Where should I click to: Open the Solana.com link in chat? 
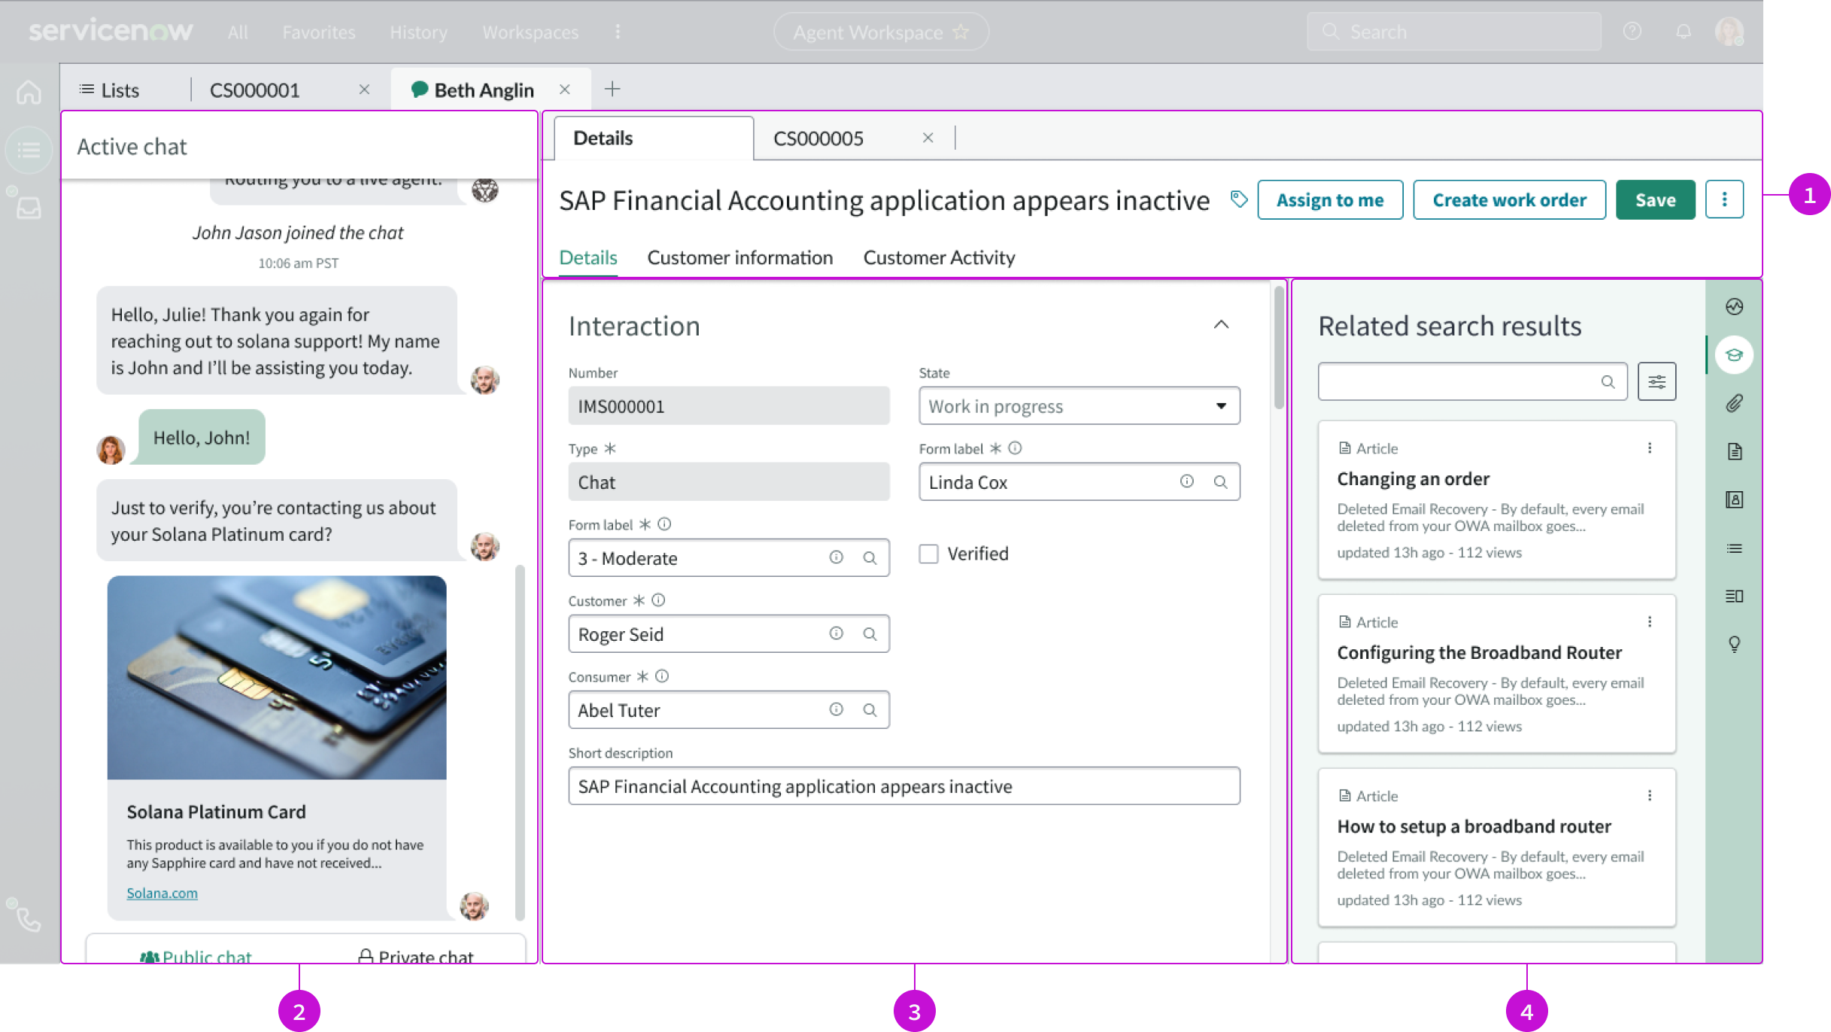tap(162, 893)
